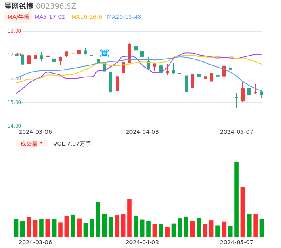This screenshot has width=281, height=248.
Task: Click the 14.00 price axis label
Action: [14, 126]
